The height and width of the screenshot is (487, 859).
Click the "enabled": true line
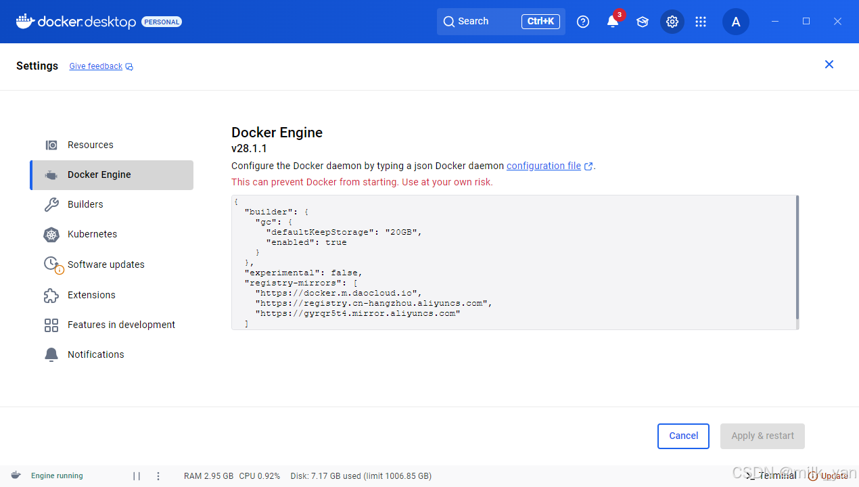[x=306, y=242]
